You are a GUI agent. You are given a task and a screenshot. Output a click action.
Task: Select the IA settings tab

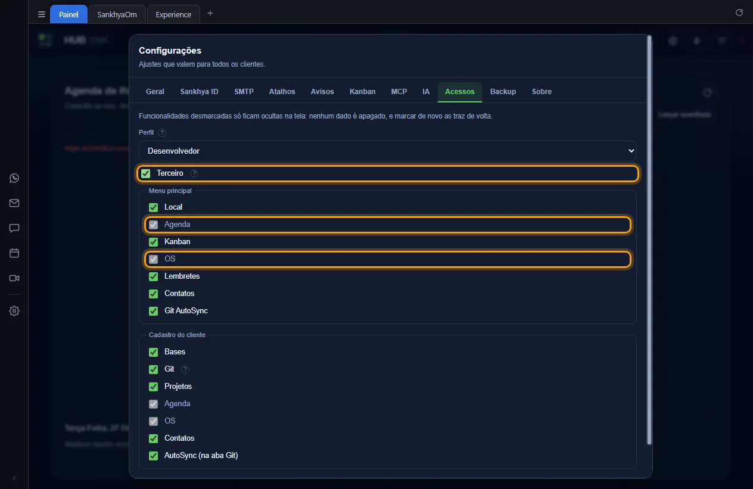point(426,92)
